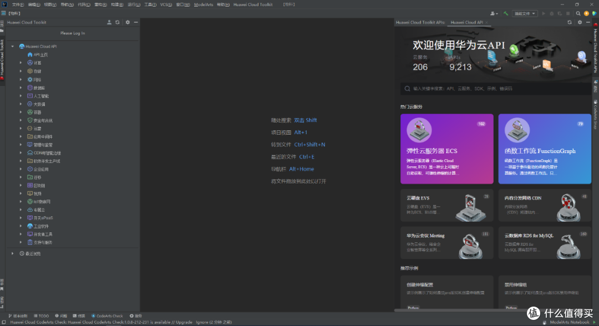Click the API keyword search field

click(495, 89)
